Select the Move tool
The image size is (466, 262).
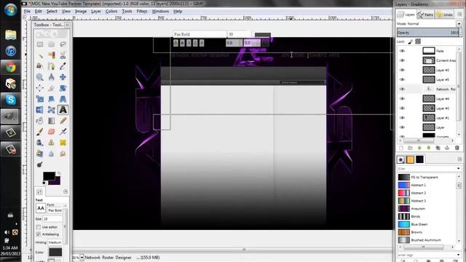63,77
